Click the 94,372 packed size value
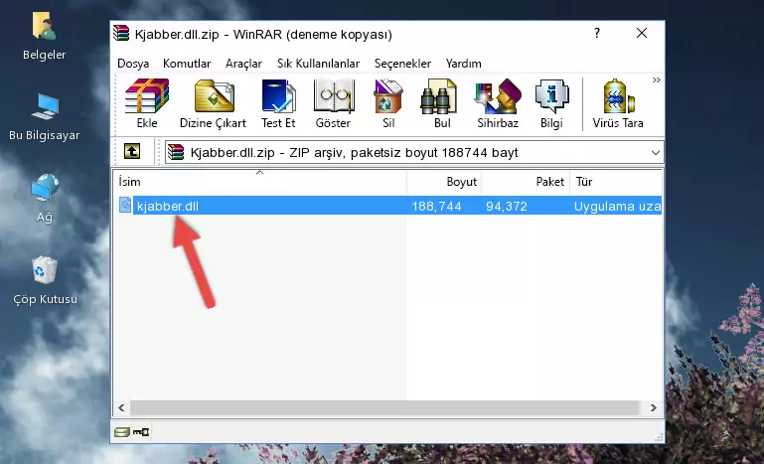Screen dimensions: 764x464 [507, 207]
